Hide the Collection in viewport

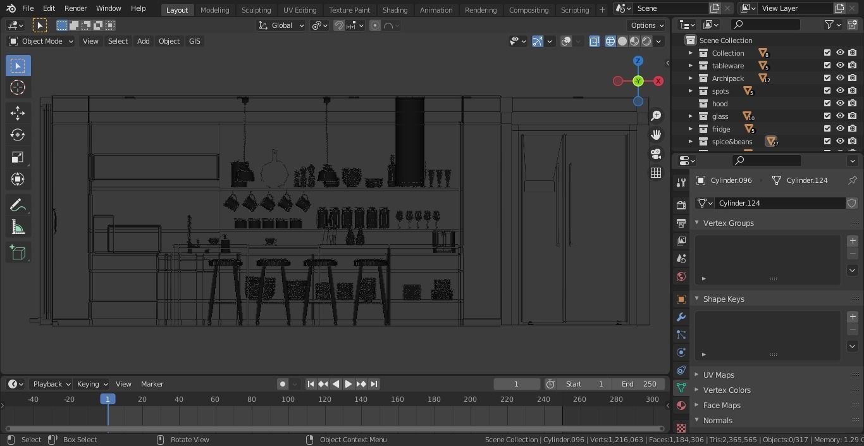[840, 53]
